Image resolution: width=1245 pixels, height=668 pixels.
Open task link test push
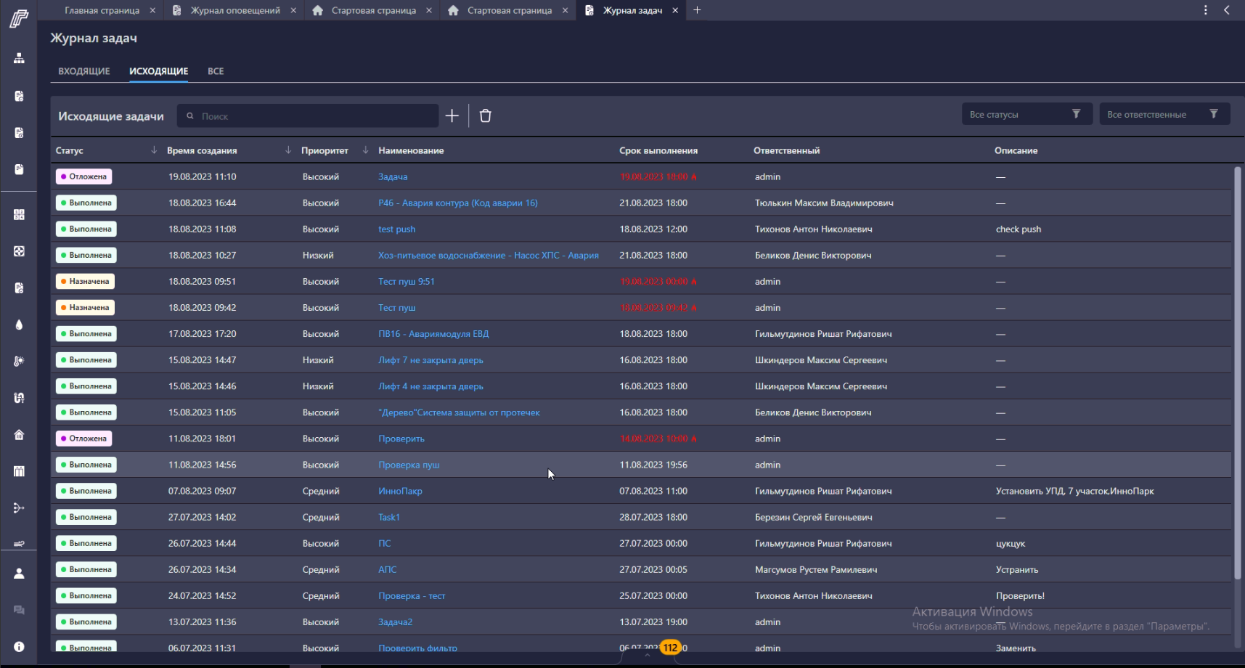[x=396, y=229]
